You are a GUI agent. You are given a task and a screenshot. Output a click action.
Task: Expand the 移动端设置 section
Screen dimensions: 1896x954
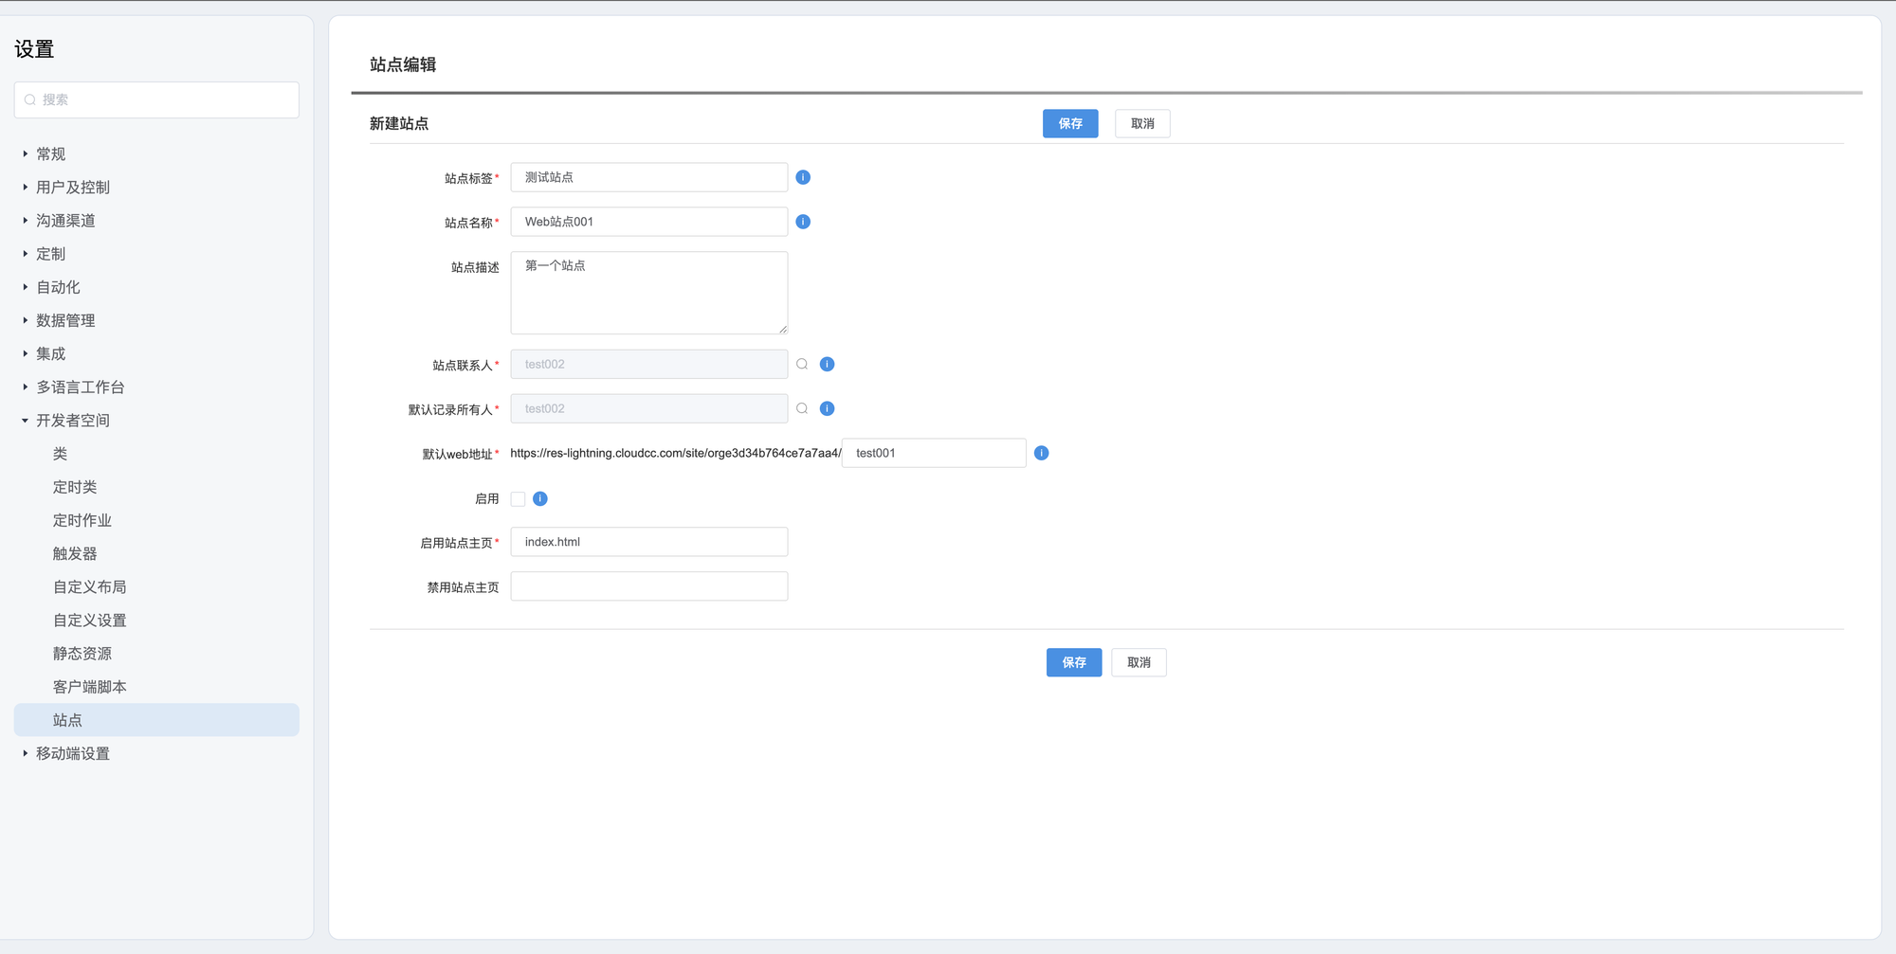[72, 753]
